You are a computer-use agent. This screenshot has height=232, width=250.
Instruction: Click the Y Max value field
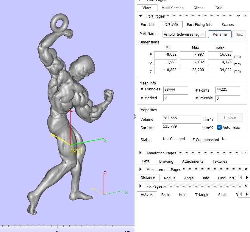click(193, 62)
